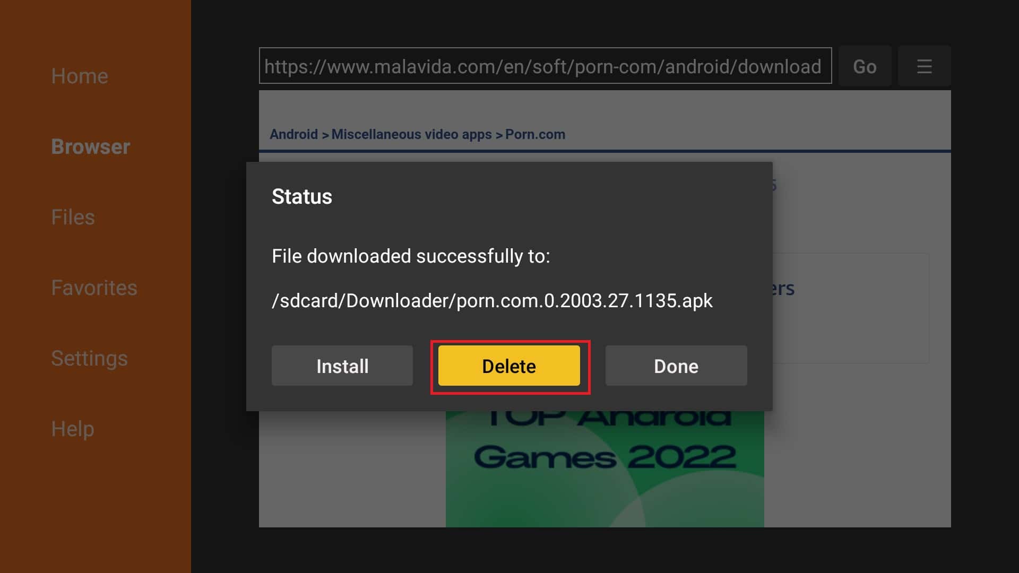1019x573 pixels.
Task: Dismiss the Status dialog with Done
Action: coord(676,366)
